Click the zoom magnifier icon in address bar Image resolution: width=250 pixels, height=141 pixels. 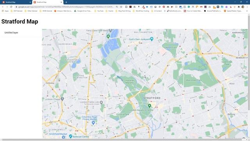coord(117,7)
